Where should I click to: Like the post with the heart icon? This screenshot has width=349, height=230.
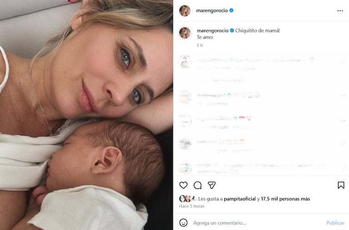(x=183, y=185)
